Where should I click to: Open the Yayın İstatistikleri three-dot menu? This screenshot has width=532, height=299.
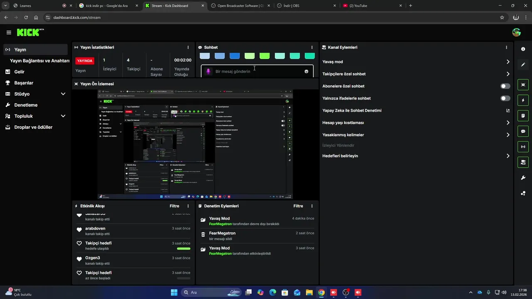click(188, 47)
